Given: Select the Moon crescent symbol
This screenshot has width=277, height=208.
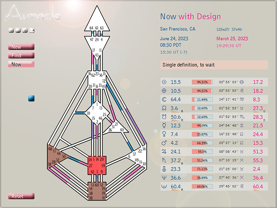Looking at the screenshot, I should [164, 99].
